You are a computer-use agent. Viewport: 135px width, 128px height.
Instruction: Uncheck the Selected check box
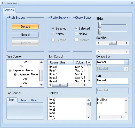[76, 28]
